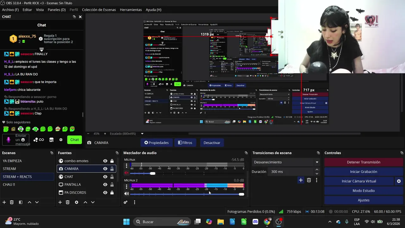This screenshot has height=228, width=405.
Task: Undock the Escenas panel
Action: (52, 153)
